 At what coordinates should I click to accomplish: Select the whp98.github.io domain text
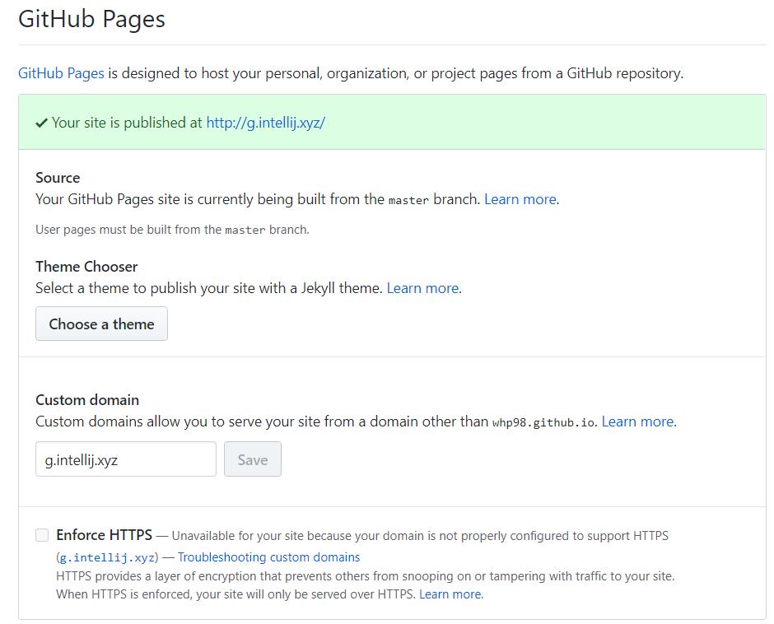tap(543, 422)
